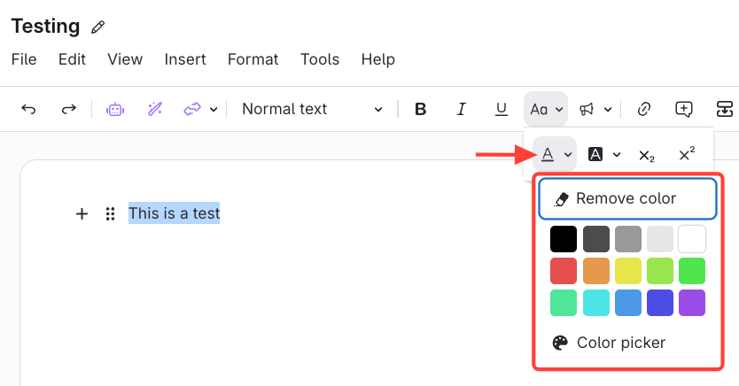
Task: Click the redo arrow icon
Action: click(68, 109)
